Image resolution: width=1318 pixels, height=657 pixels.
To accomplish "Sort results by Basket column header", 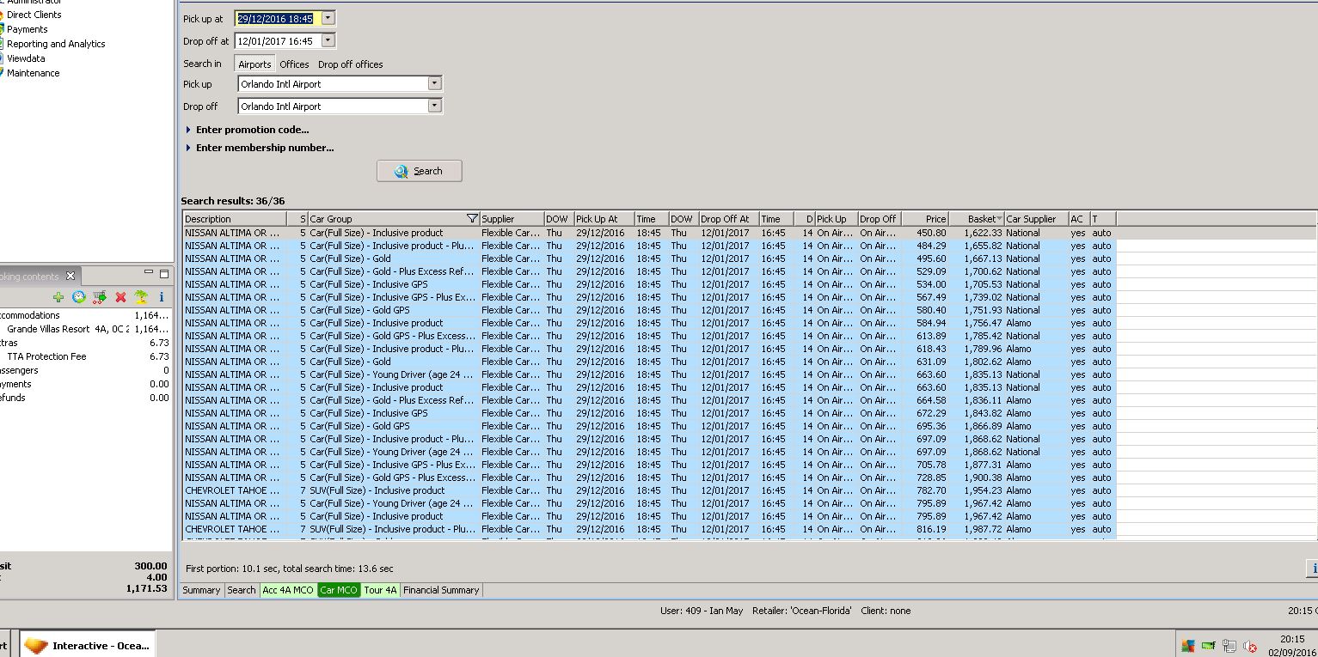I will [x=980, y=219].
